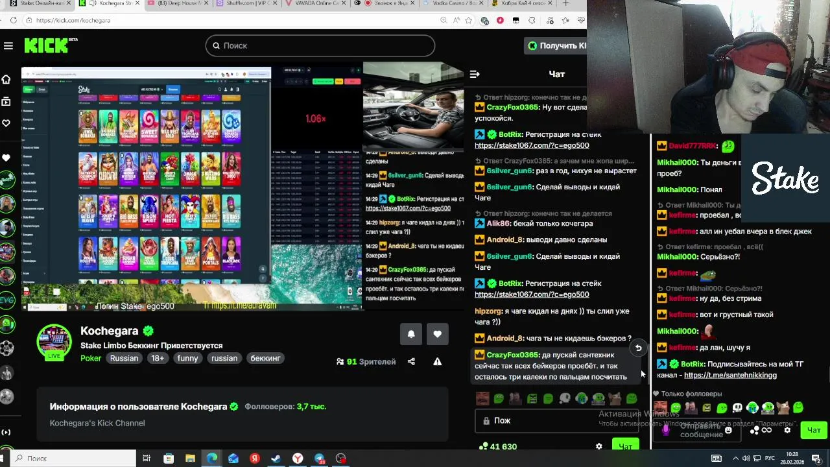The height and width of the screenshot is (467, 830).
Task: Open the Poker category link
Action: 91,358
